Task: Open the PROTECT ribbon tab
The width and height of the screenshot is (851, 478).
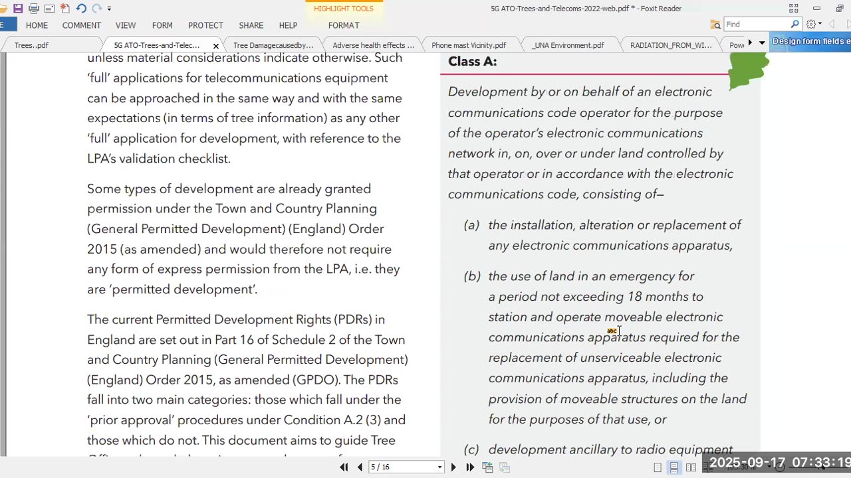Action: (x=205, y=25)
